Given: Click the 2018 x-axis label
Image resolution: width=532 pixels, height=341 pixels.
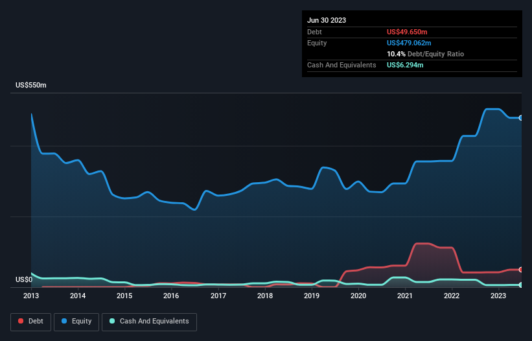Looking at the screenshot, I should tap(265, 296).
